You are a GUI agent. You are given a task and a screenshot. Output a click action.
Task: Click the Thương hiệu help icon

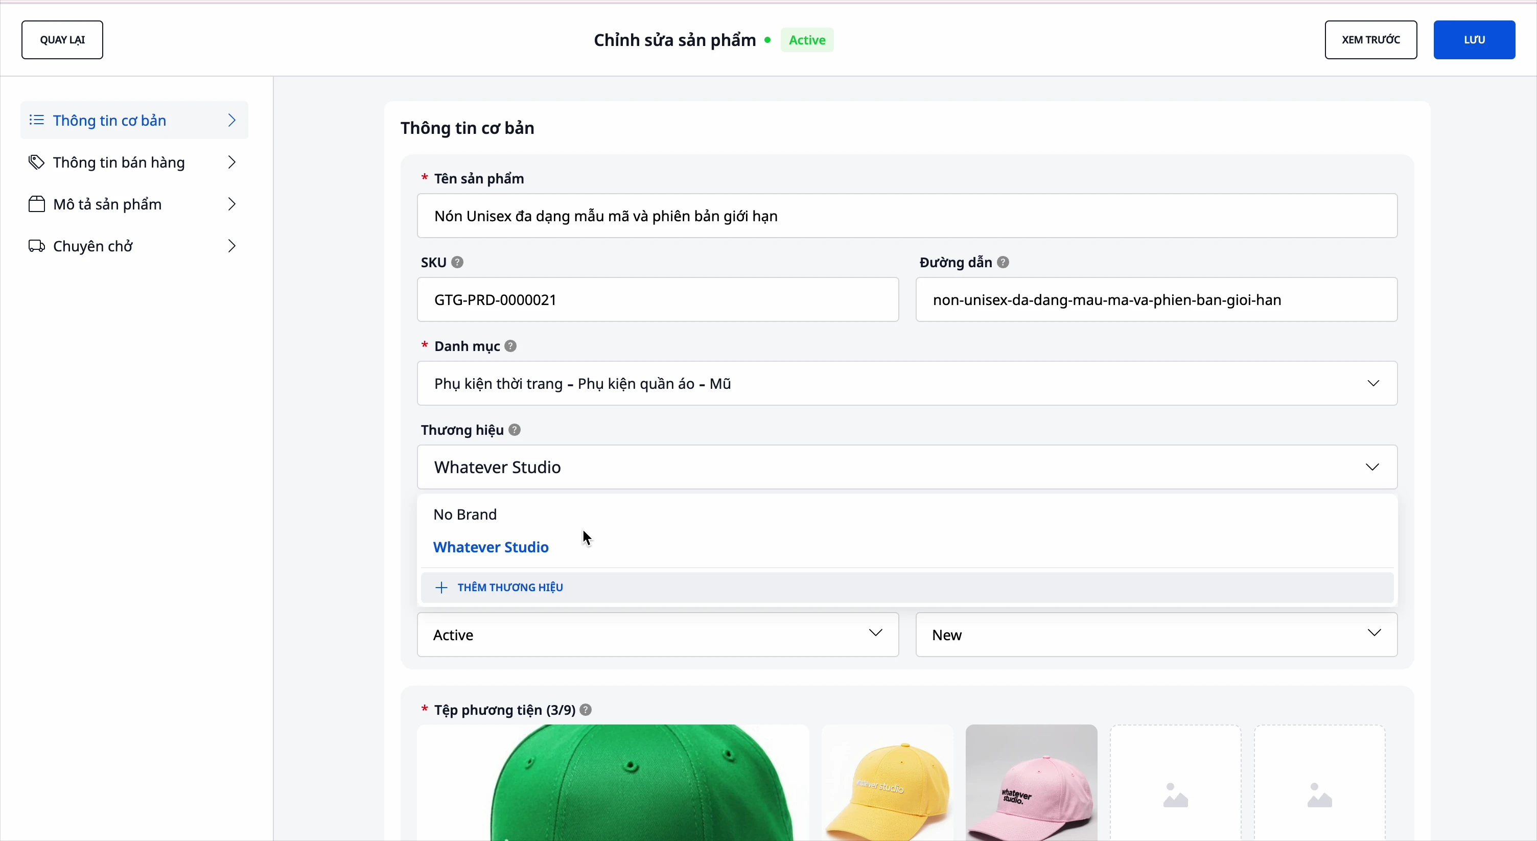(515, 430)
